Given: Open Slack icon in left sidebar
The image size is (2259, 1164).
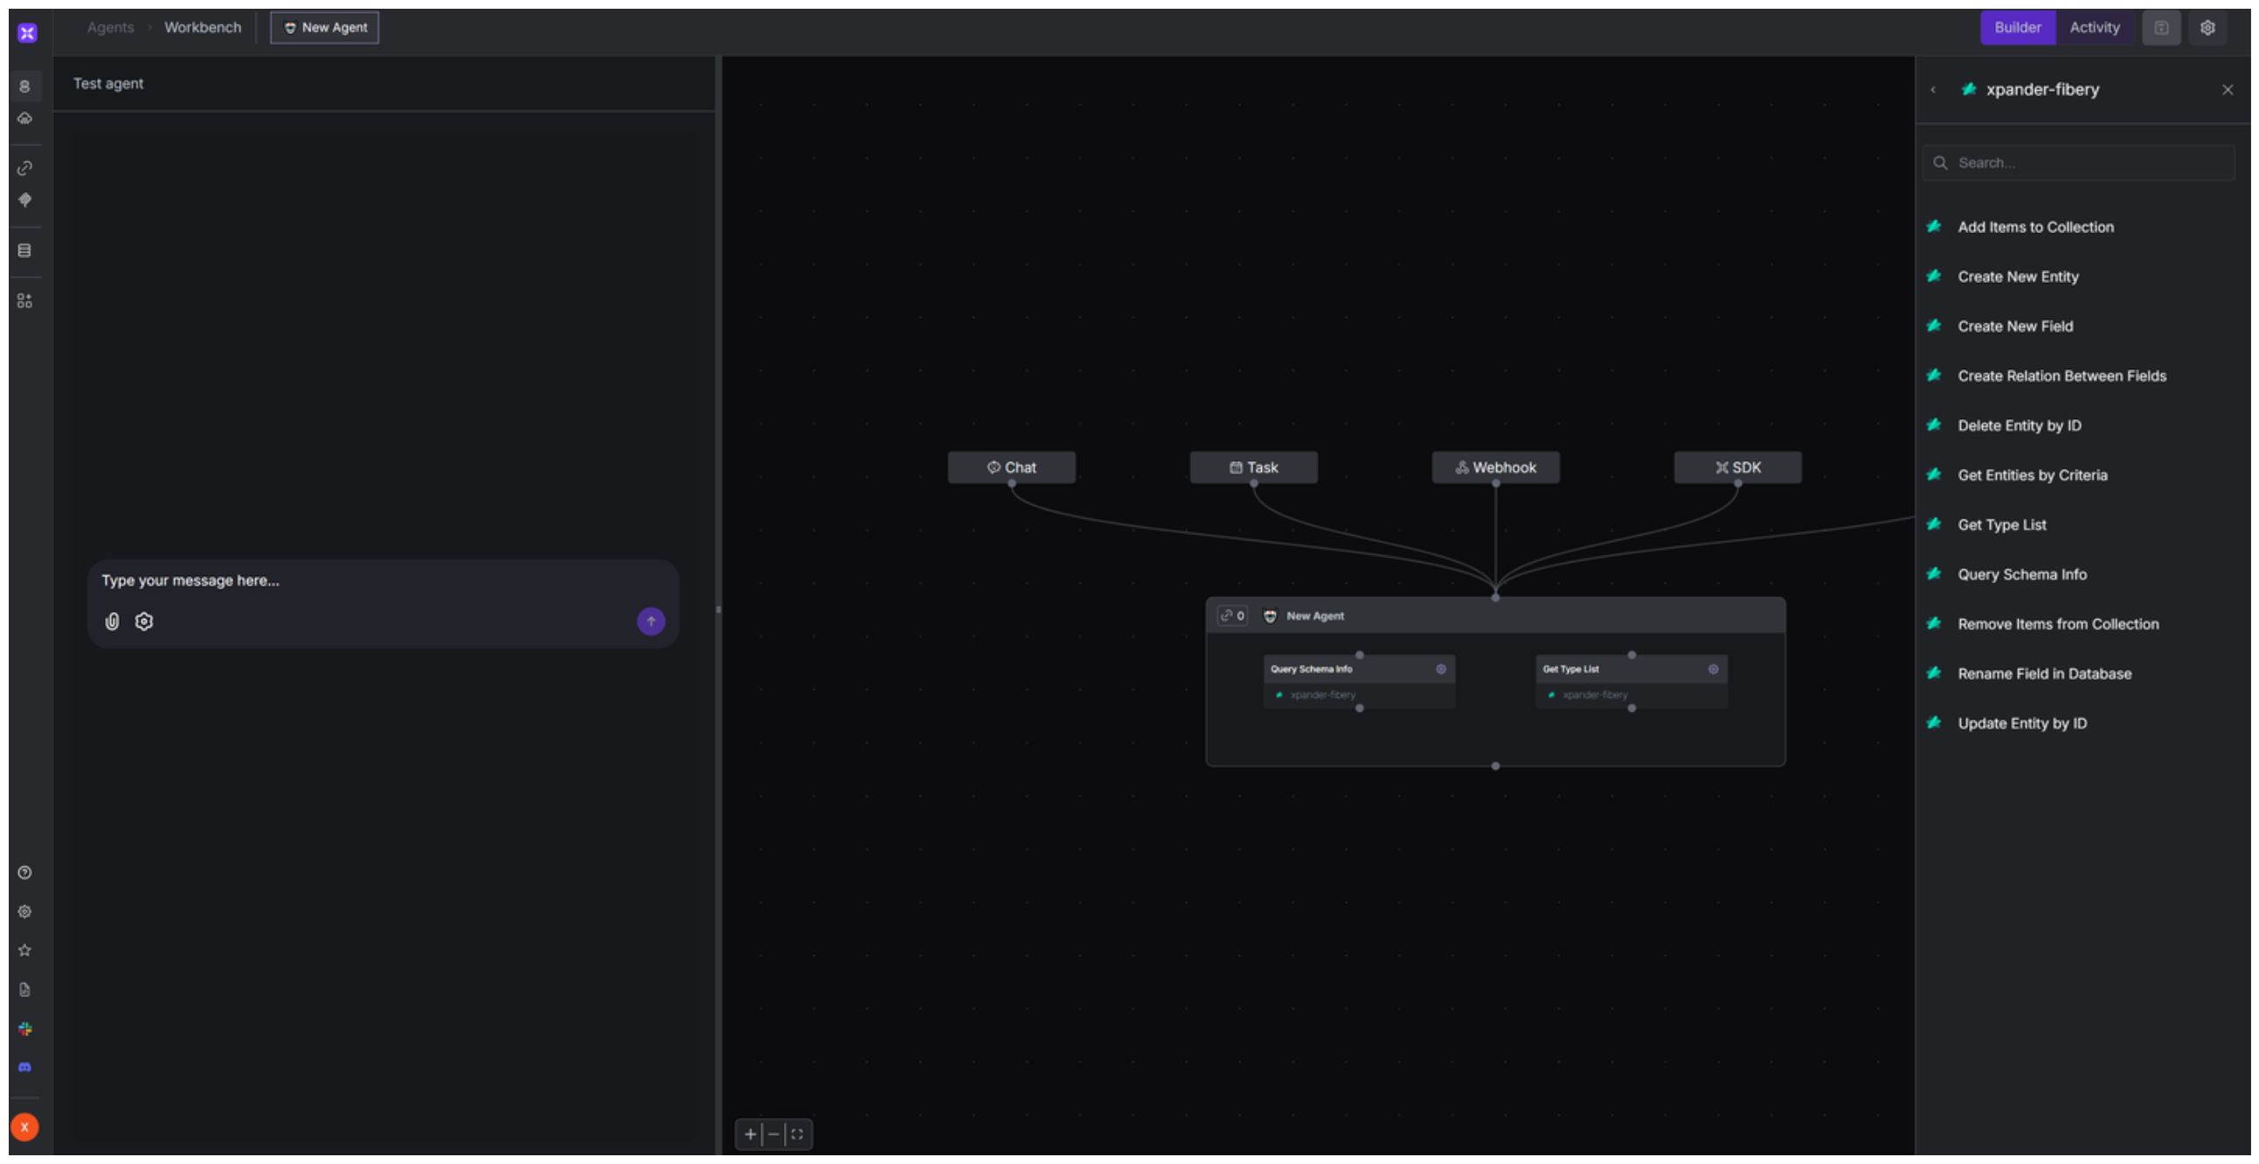Looking at the screenshot, I should click(x=24, y=1028).
